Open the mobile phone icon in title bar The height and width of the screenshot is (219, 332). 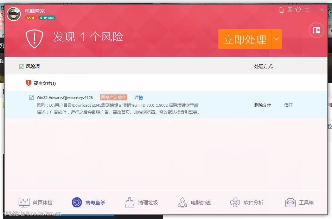click(x=281, y=10)
